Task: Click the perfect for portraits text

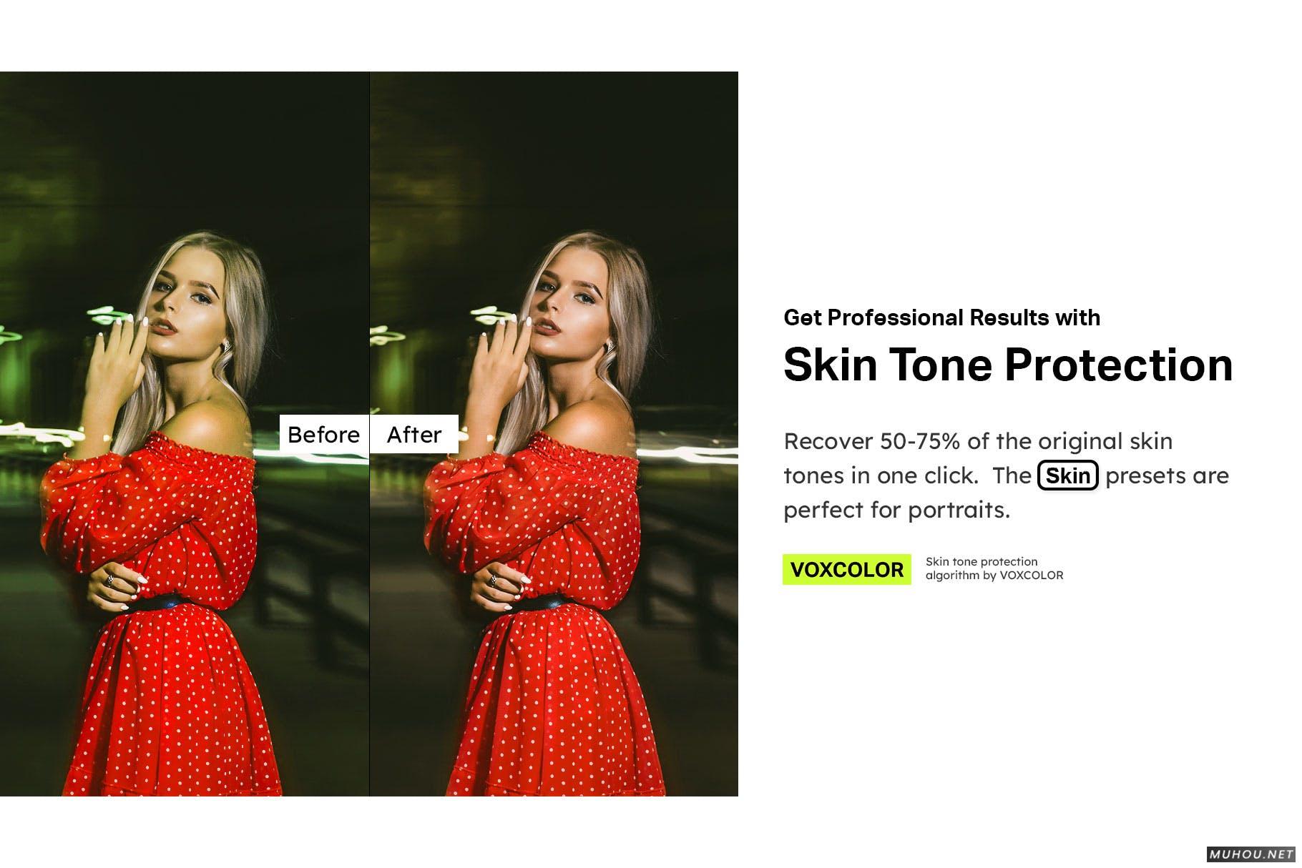Action: click(x=896, y=510)
